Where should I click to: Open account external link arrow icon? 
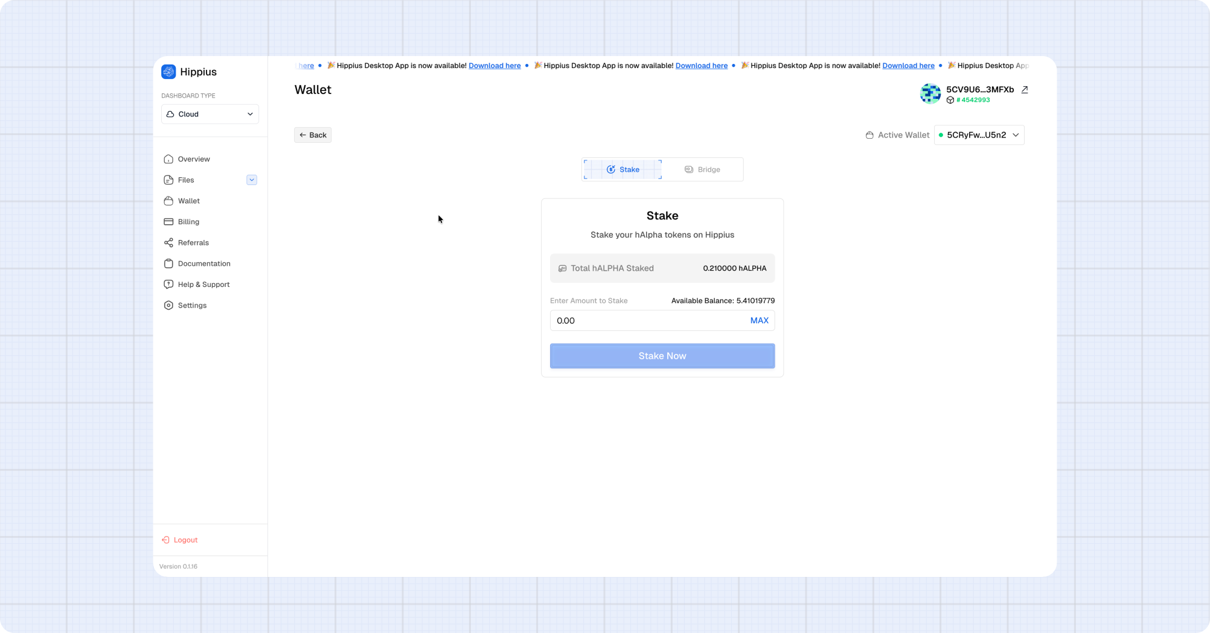(x=1025, y=89)
